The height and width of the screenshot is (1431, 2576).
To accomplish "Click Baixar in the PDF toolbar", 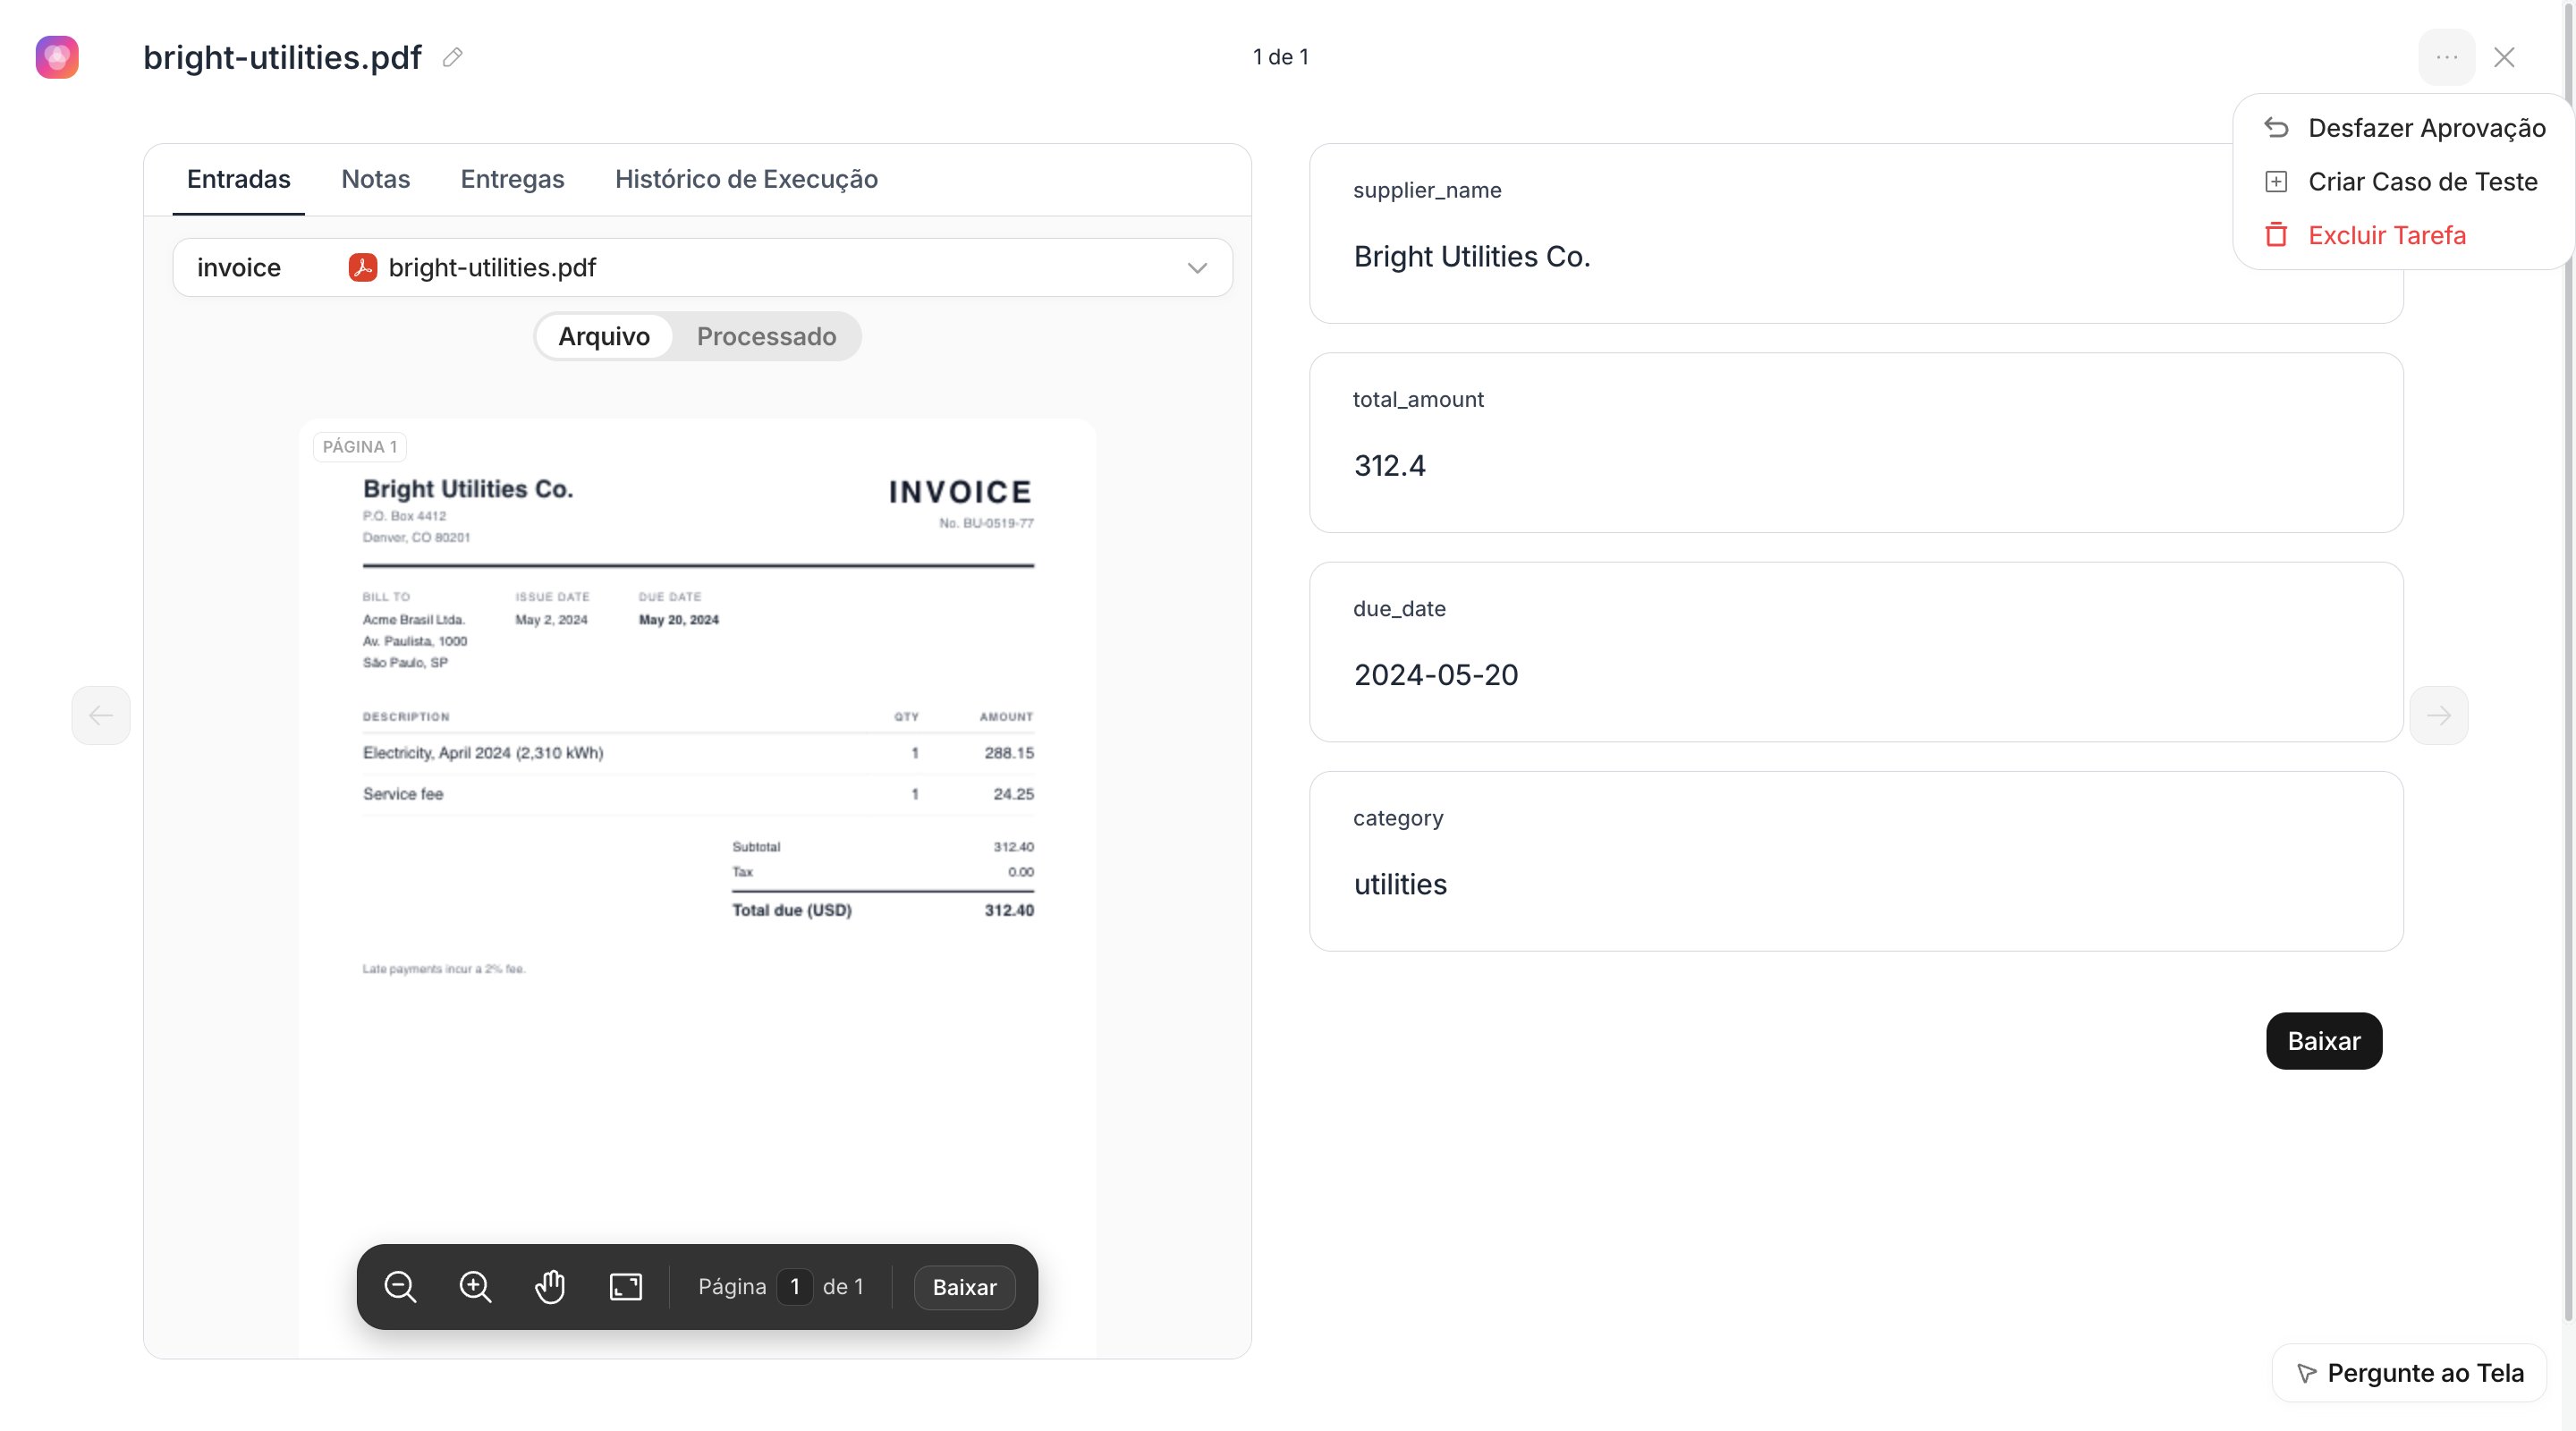I will click(x=964, y=1286).
